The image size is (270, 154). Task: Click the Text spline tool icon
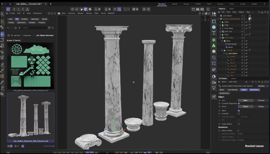[214, 33]
